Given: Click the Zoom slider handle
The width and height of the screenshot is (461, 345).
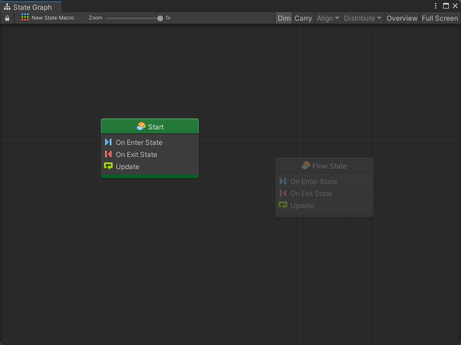Looking at the screenshot, I should click(x=160, y=18).
